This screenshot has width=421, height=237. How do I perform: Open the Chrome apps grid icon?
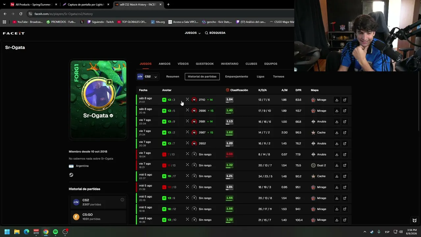[4, 22]
